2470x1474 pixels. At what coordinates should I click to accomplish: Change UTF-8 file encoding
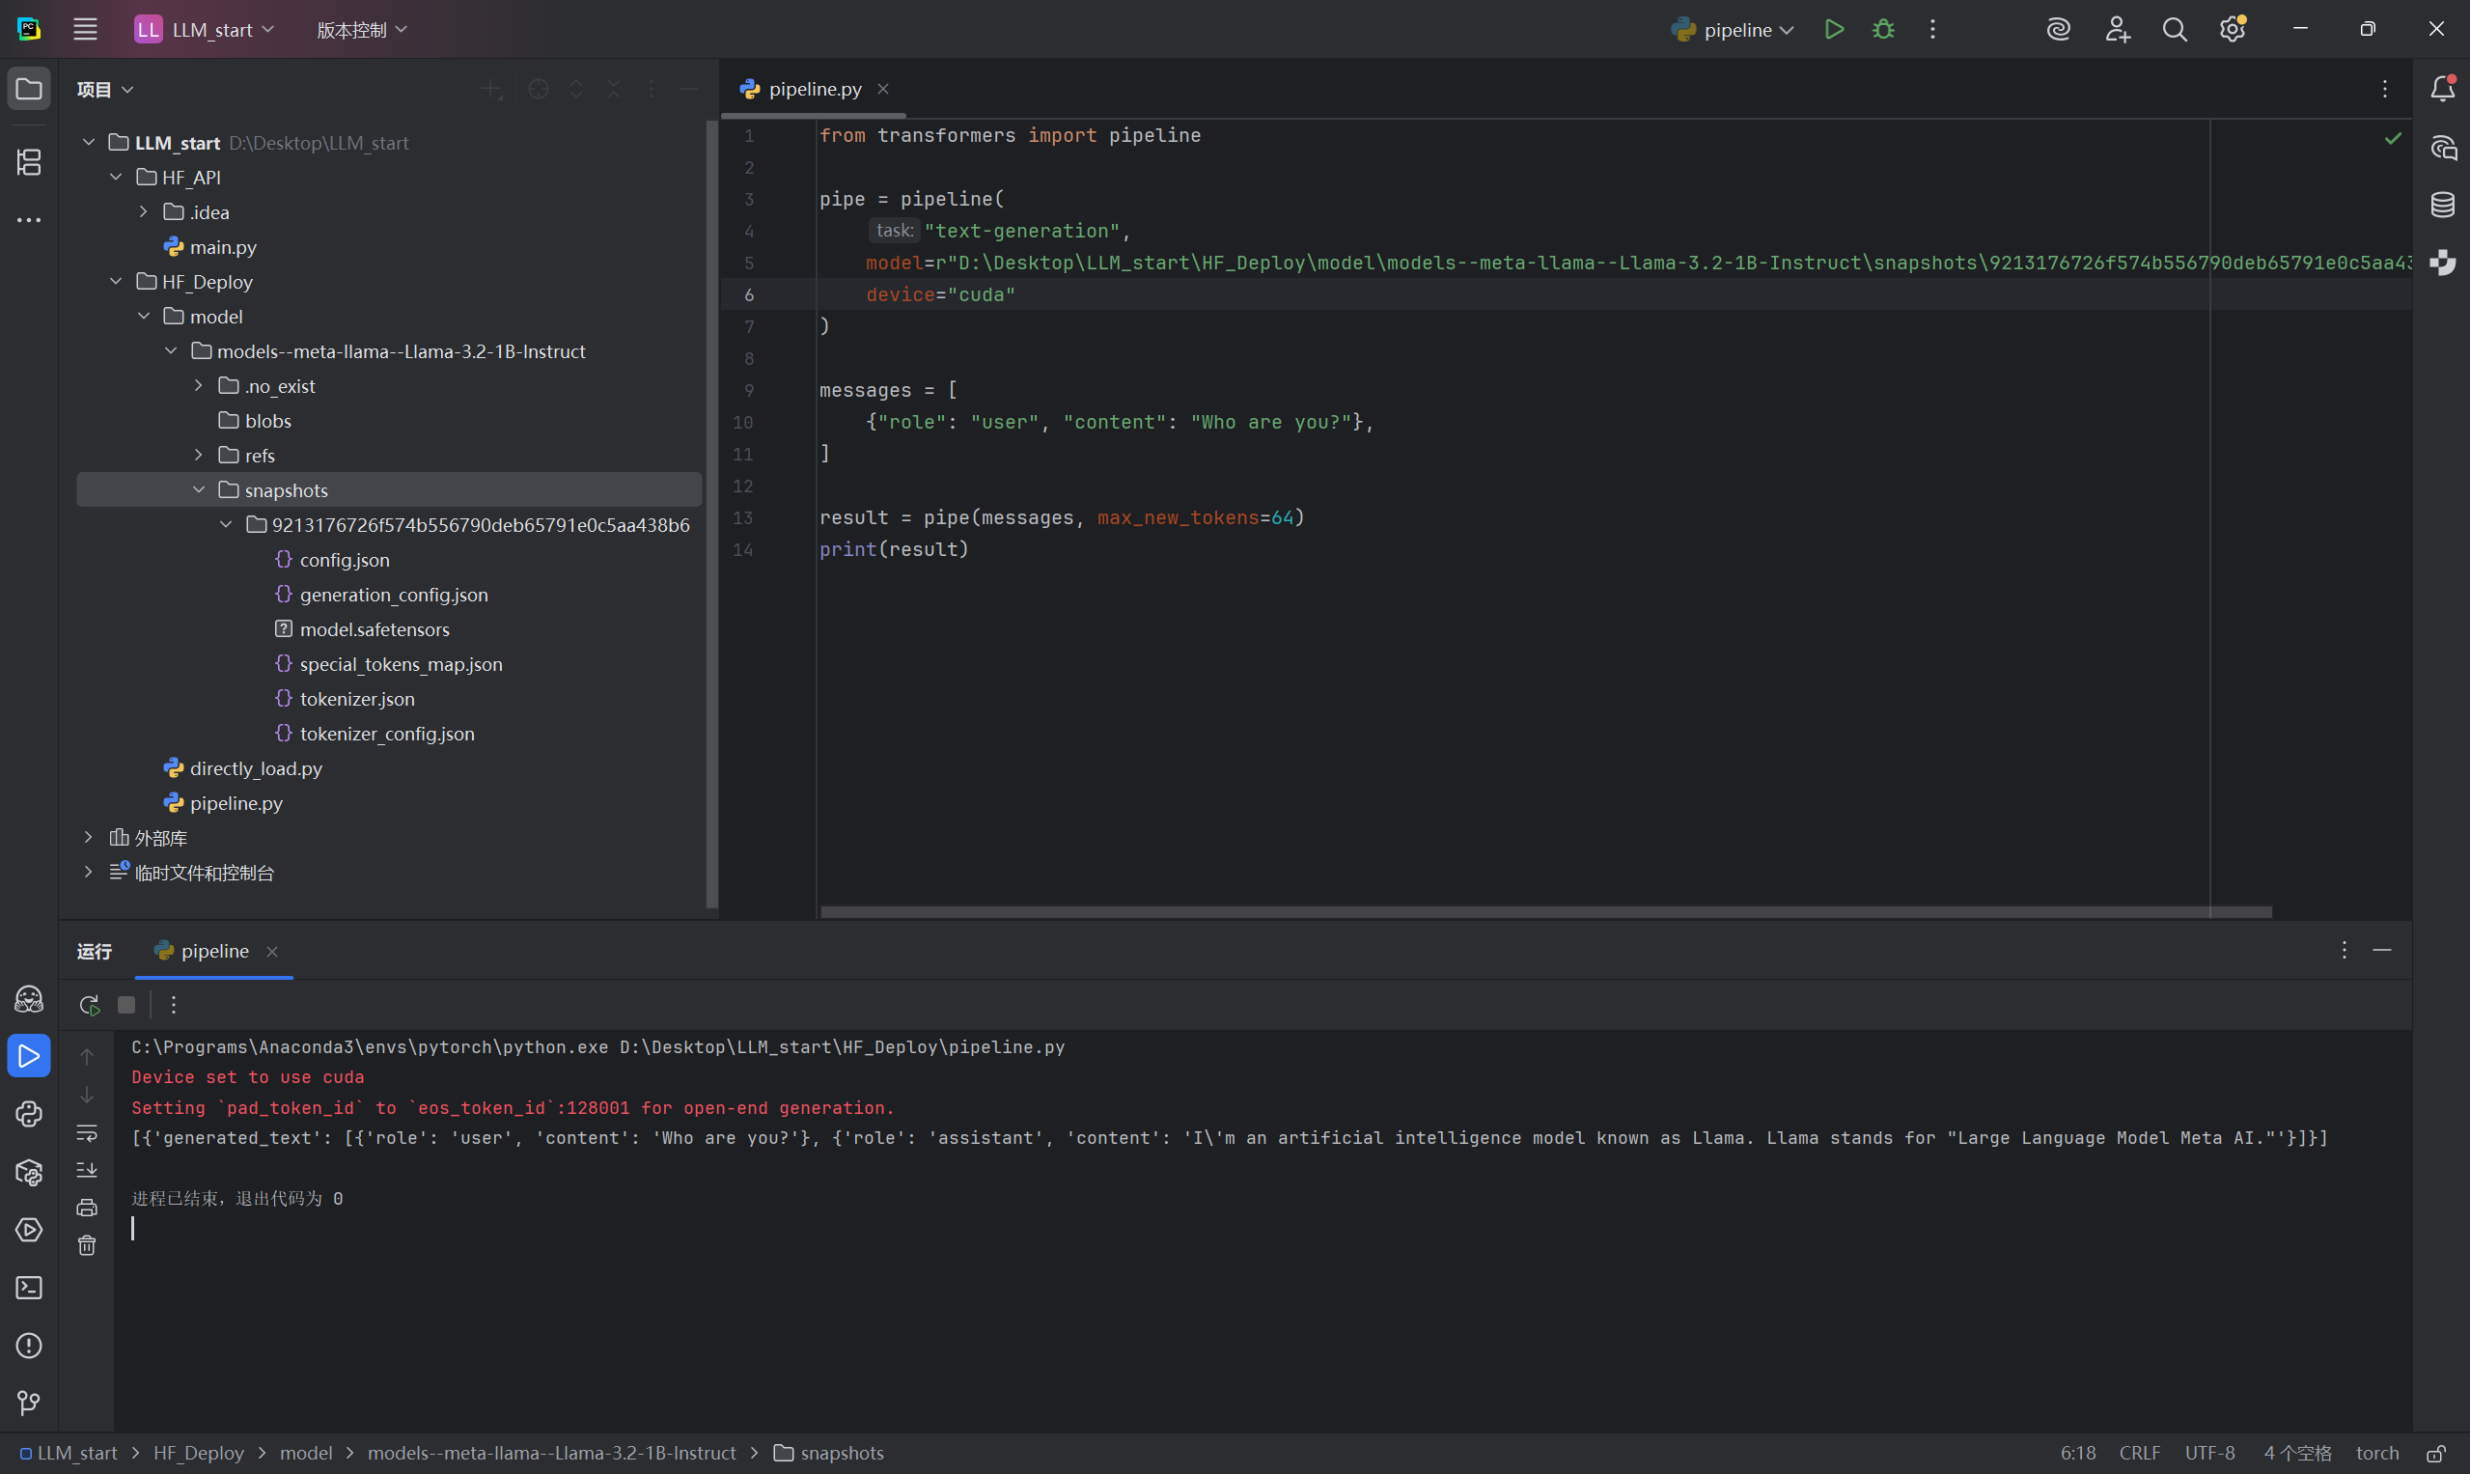click(x=2209, y=1453)
